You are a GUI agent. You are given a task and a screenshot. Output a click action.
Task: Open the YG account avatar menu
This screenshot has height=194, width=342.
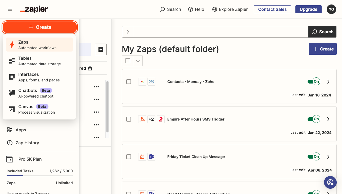(x=331, y=9)
